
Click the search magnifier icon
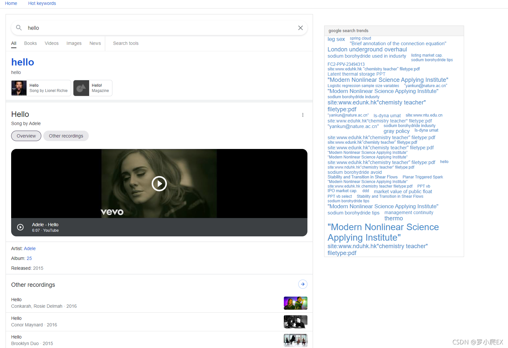click(x=19, y=28)
